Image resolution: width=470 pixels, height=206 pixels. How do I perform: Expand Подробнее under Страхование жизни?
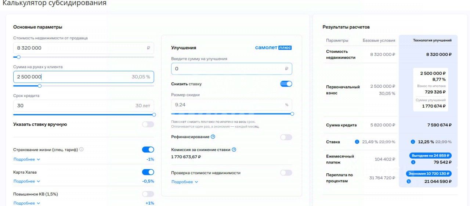click(27, 159)
